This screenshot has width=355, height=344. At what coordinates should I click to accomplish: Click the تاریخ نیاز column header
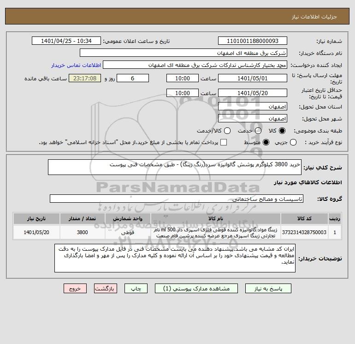click(36, 218)
